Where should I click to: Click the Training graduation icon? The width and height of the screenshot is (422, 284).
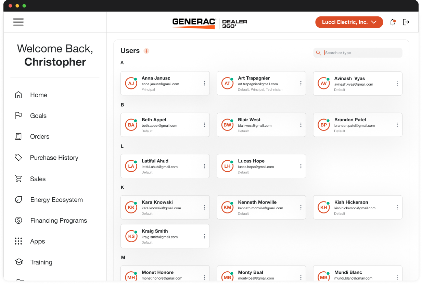[18, 262]
